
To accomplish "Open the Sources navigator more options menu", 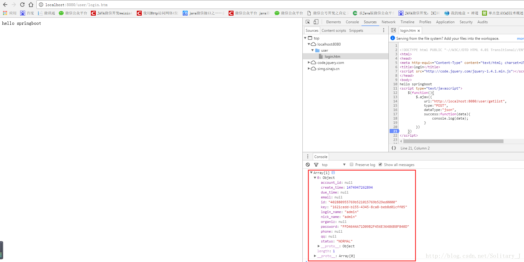I will coord(384,30).
